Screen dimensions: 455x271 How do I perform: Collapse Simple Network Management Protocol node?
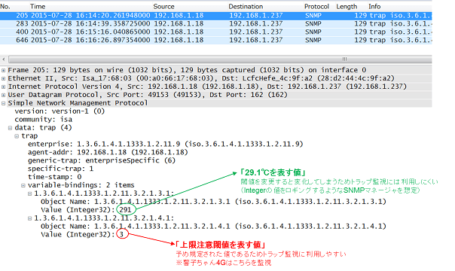(3, 103)
